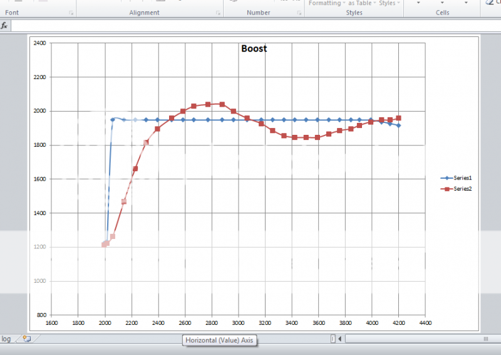Screen dimensions: 501x355
Task: Click the Insert Function fx icon
Action: (x=4, y=26)
